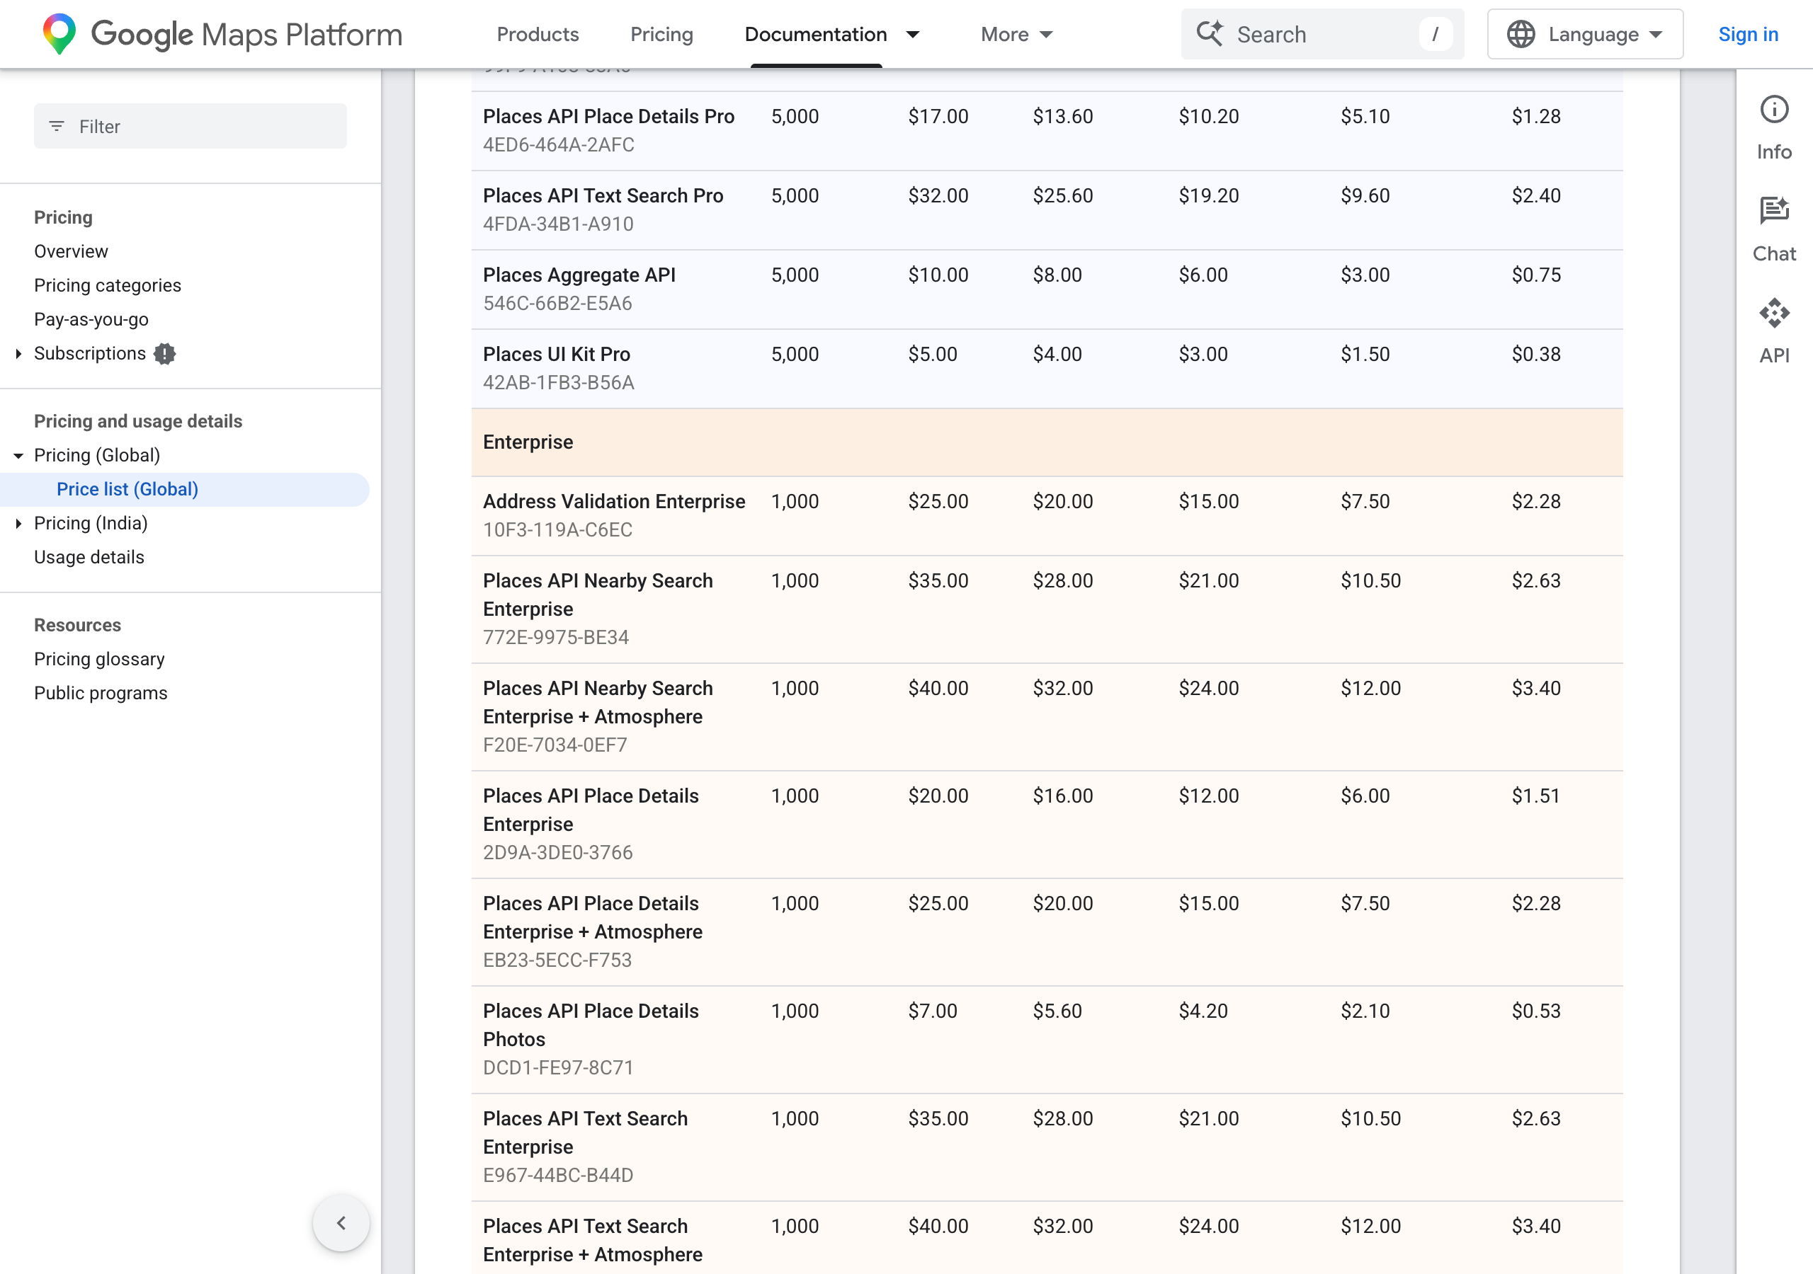
Task: Click $16.00 price in Place Details Enterprise row
Action: [x=1063, y=796]
